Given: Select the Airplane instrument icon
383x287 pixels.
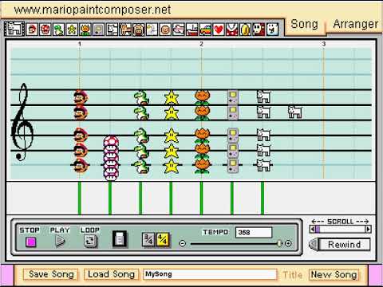Looking at the screenshot, I should pos(179,29).
